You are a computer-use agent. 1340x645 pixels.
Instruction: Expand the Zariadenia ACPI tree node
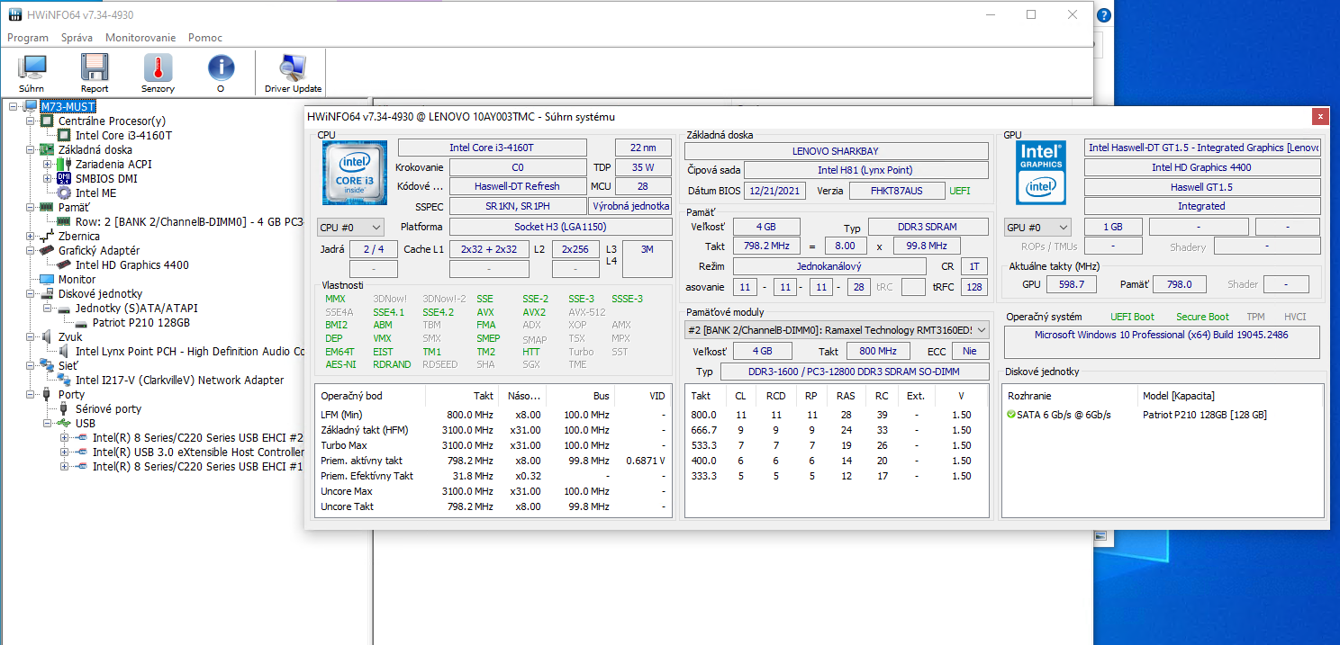point(48,164)
